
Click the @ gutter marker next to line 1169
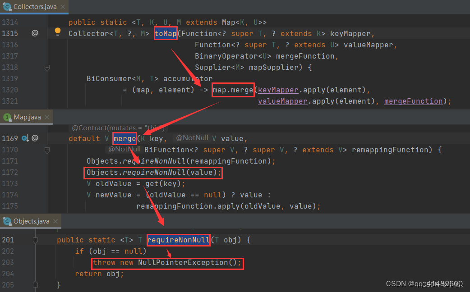pos(34,137)
